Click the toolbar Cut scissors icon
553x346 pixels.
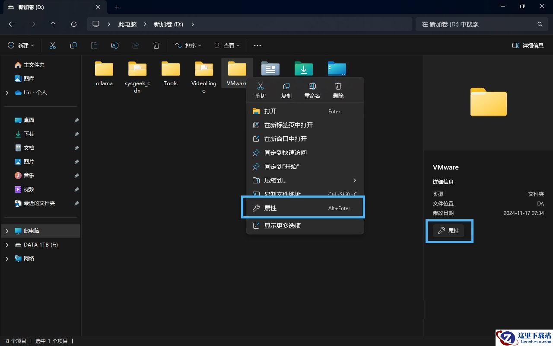53,45
